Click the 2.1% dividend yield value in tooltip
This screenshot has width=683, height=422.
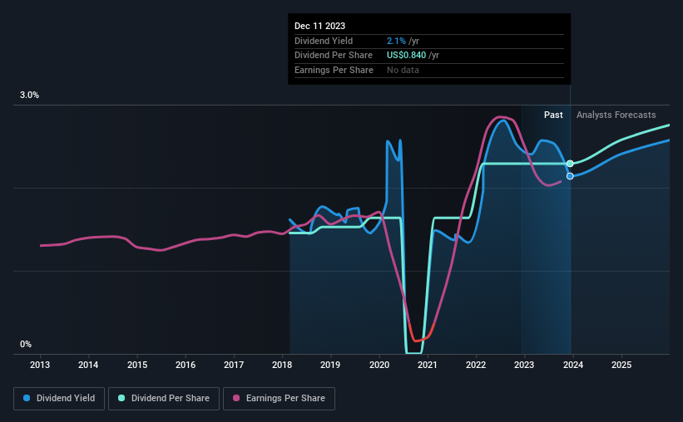(396, 41)
